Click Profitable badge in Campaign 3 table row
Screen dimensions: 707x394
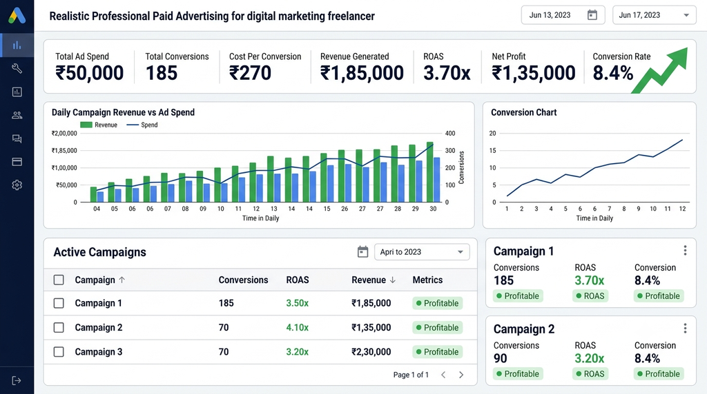pyautogui.click(x=437, y=352)
